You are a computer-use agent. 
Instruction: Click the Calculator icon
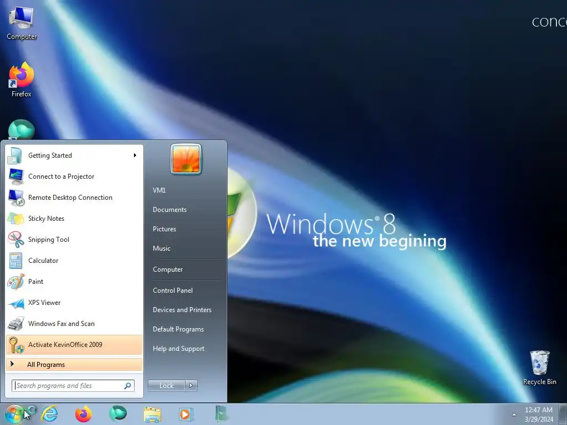click(x=16, y=261)
